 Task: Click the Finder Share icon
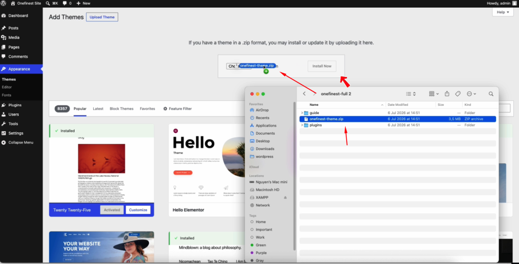pos(447,94)
